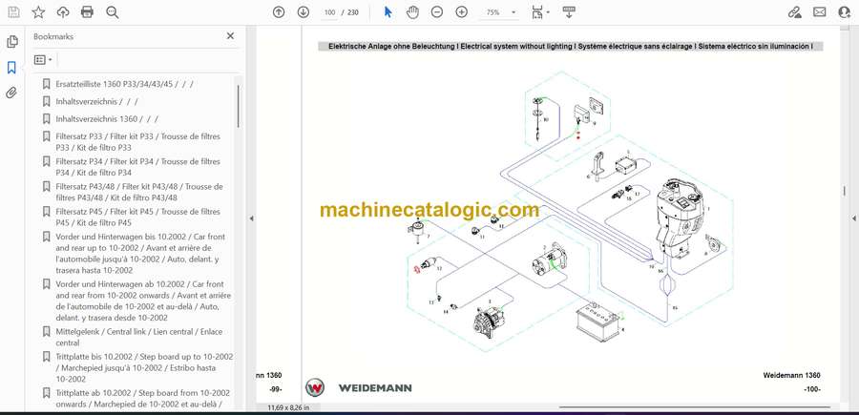Open the bookmark options list menu
This screenshot has height=415, width=859.
[x=43, y=60]
